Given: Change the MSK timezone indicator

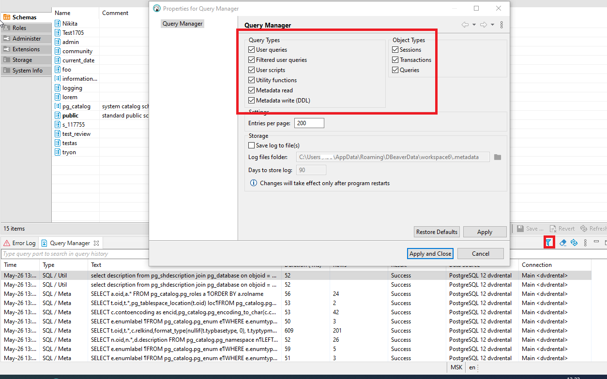Looking at the screenshot, I should (455, 367).
